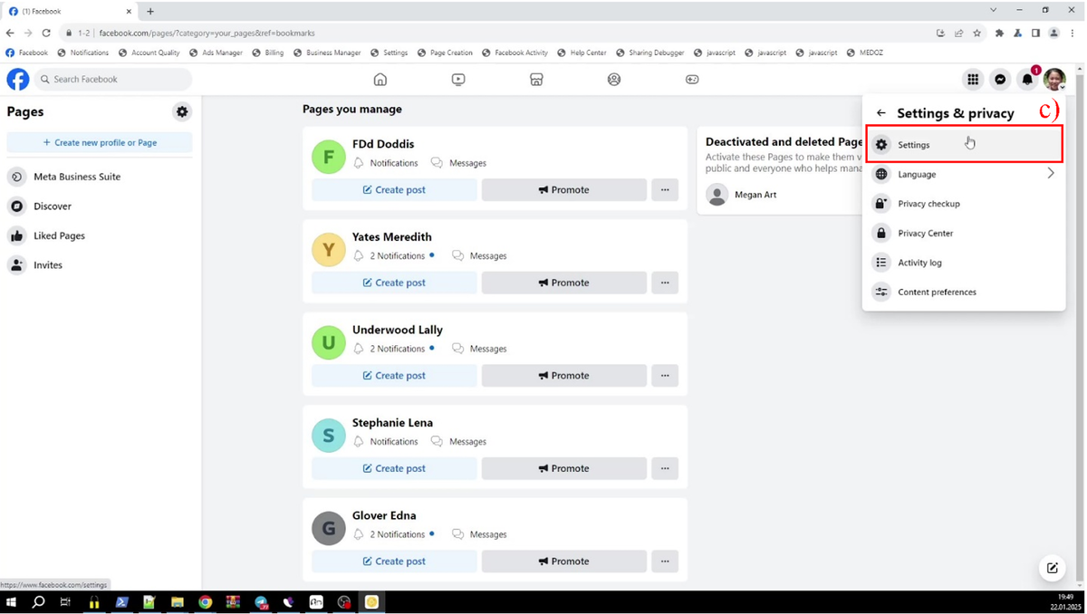Screen dimensions: 1087x614
Task: Open the Watch video icon
Action: coord(458,80)
